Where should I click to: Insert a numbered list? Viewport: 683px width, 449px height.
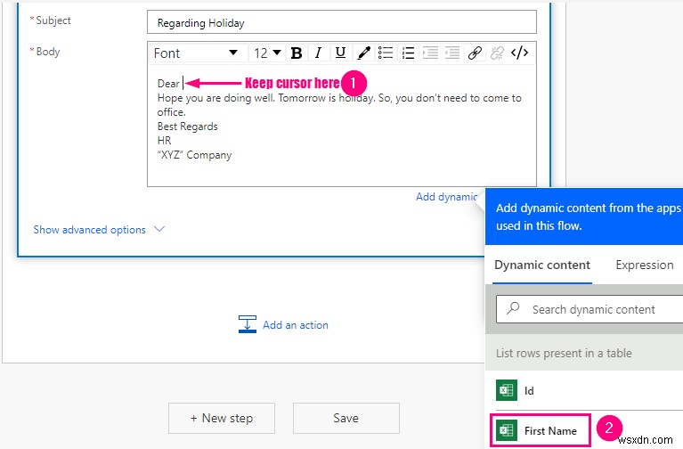pyautogui.click(x=408, y=53)
